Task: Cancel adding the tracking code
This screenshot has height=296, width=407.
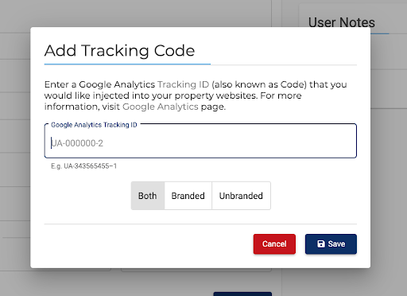Action: (x=274, y=244)
